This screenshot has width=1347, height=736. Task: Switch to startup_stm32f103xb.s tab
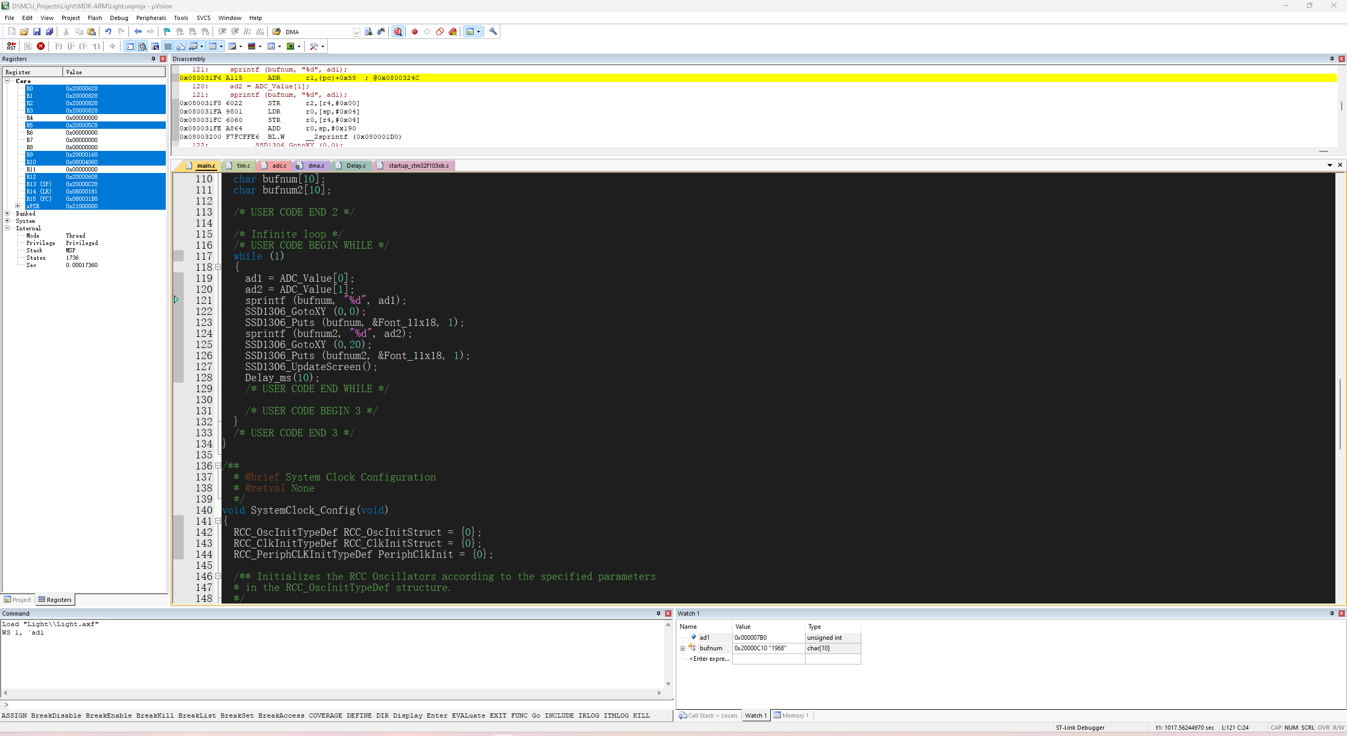tap(414, 166)
